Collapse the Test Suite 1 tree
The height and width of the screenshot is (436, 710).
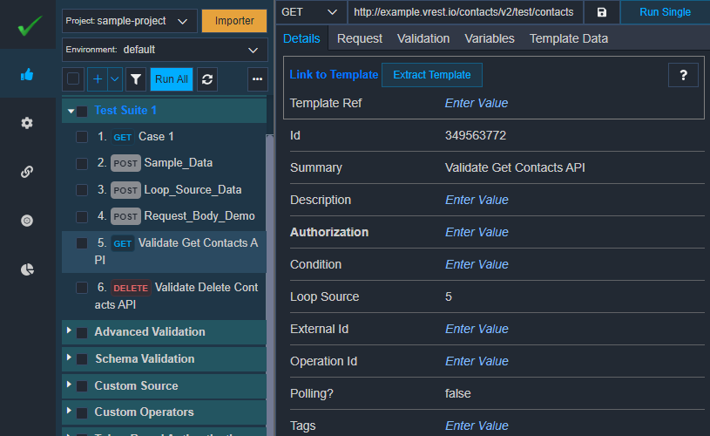[x=71, y=111]
